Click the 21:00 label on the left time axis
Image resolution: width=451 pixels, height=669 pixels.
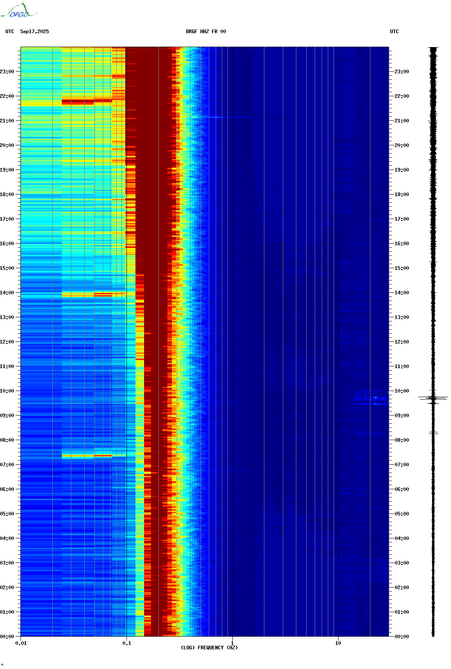7,121
